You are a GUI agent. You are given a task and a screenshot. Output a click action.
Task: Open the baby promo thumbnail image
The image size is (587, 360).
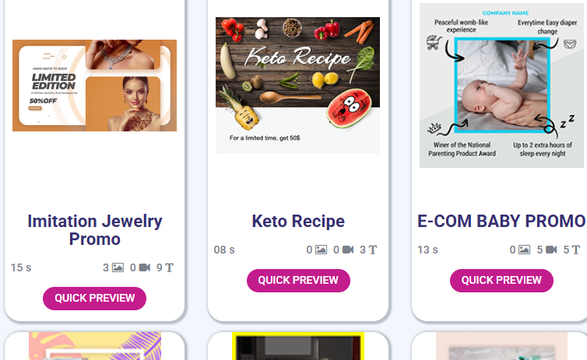point(501,86)
